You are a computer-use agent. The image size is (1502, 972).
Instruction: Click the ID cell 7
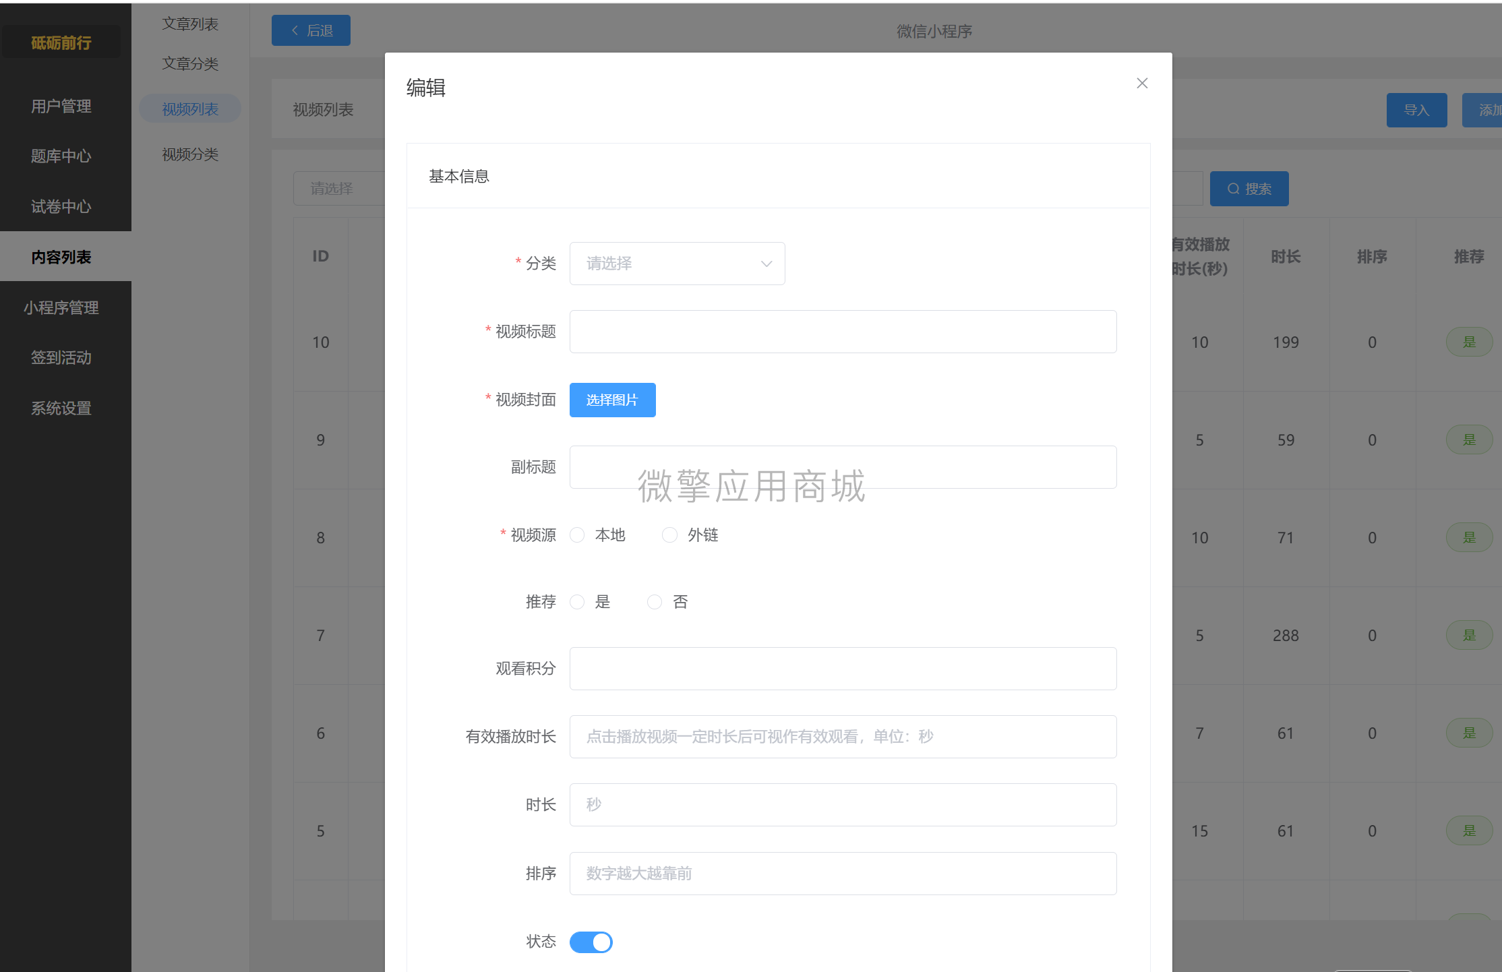pos(320,636)
